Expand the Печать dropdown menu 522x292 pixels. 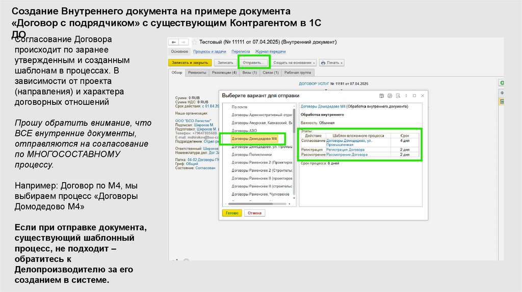click(334, 63)
